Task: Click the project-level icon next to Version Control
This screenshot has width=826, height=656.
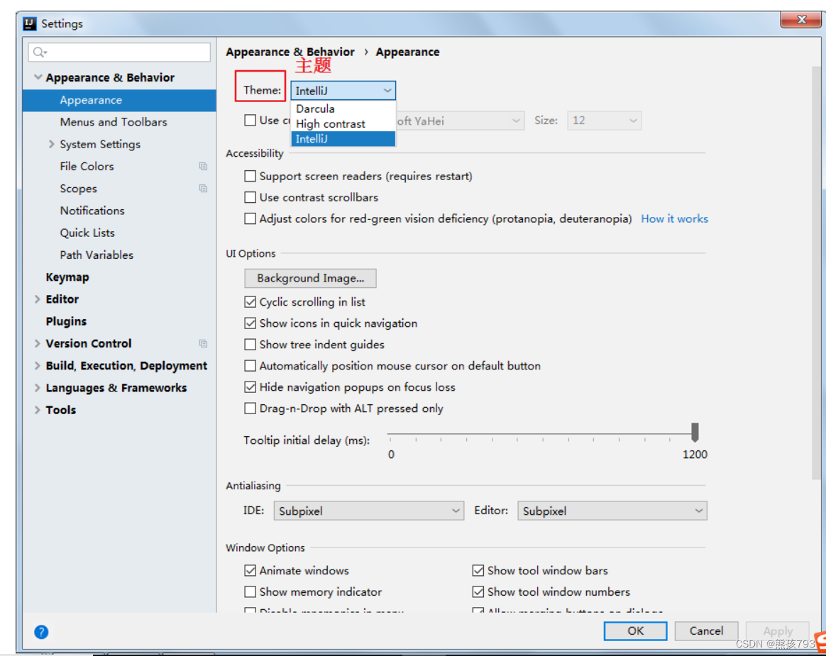Action: pos(203,343)
